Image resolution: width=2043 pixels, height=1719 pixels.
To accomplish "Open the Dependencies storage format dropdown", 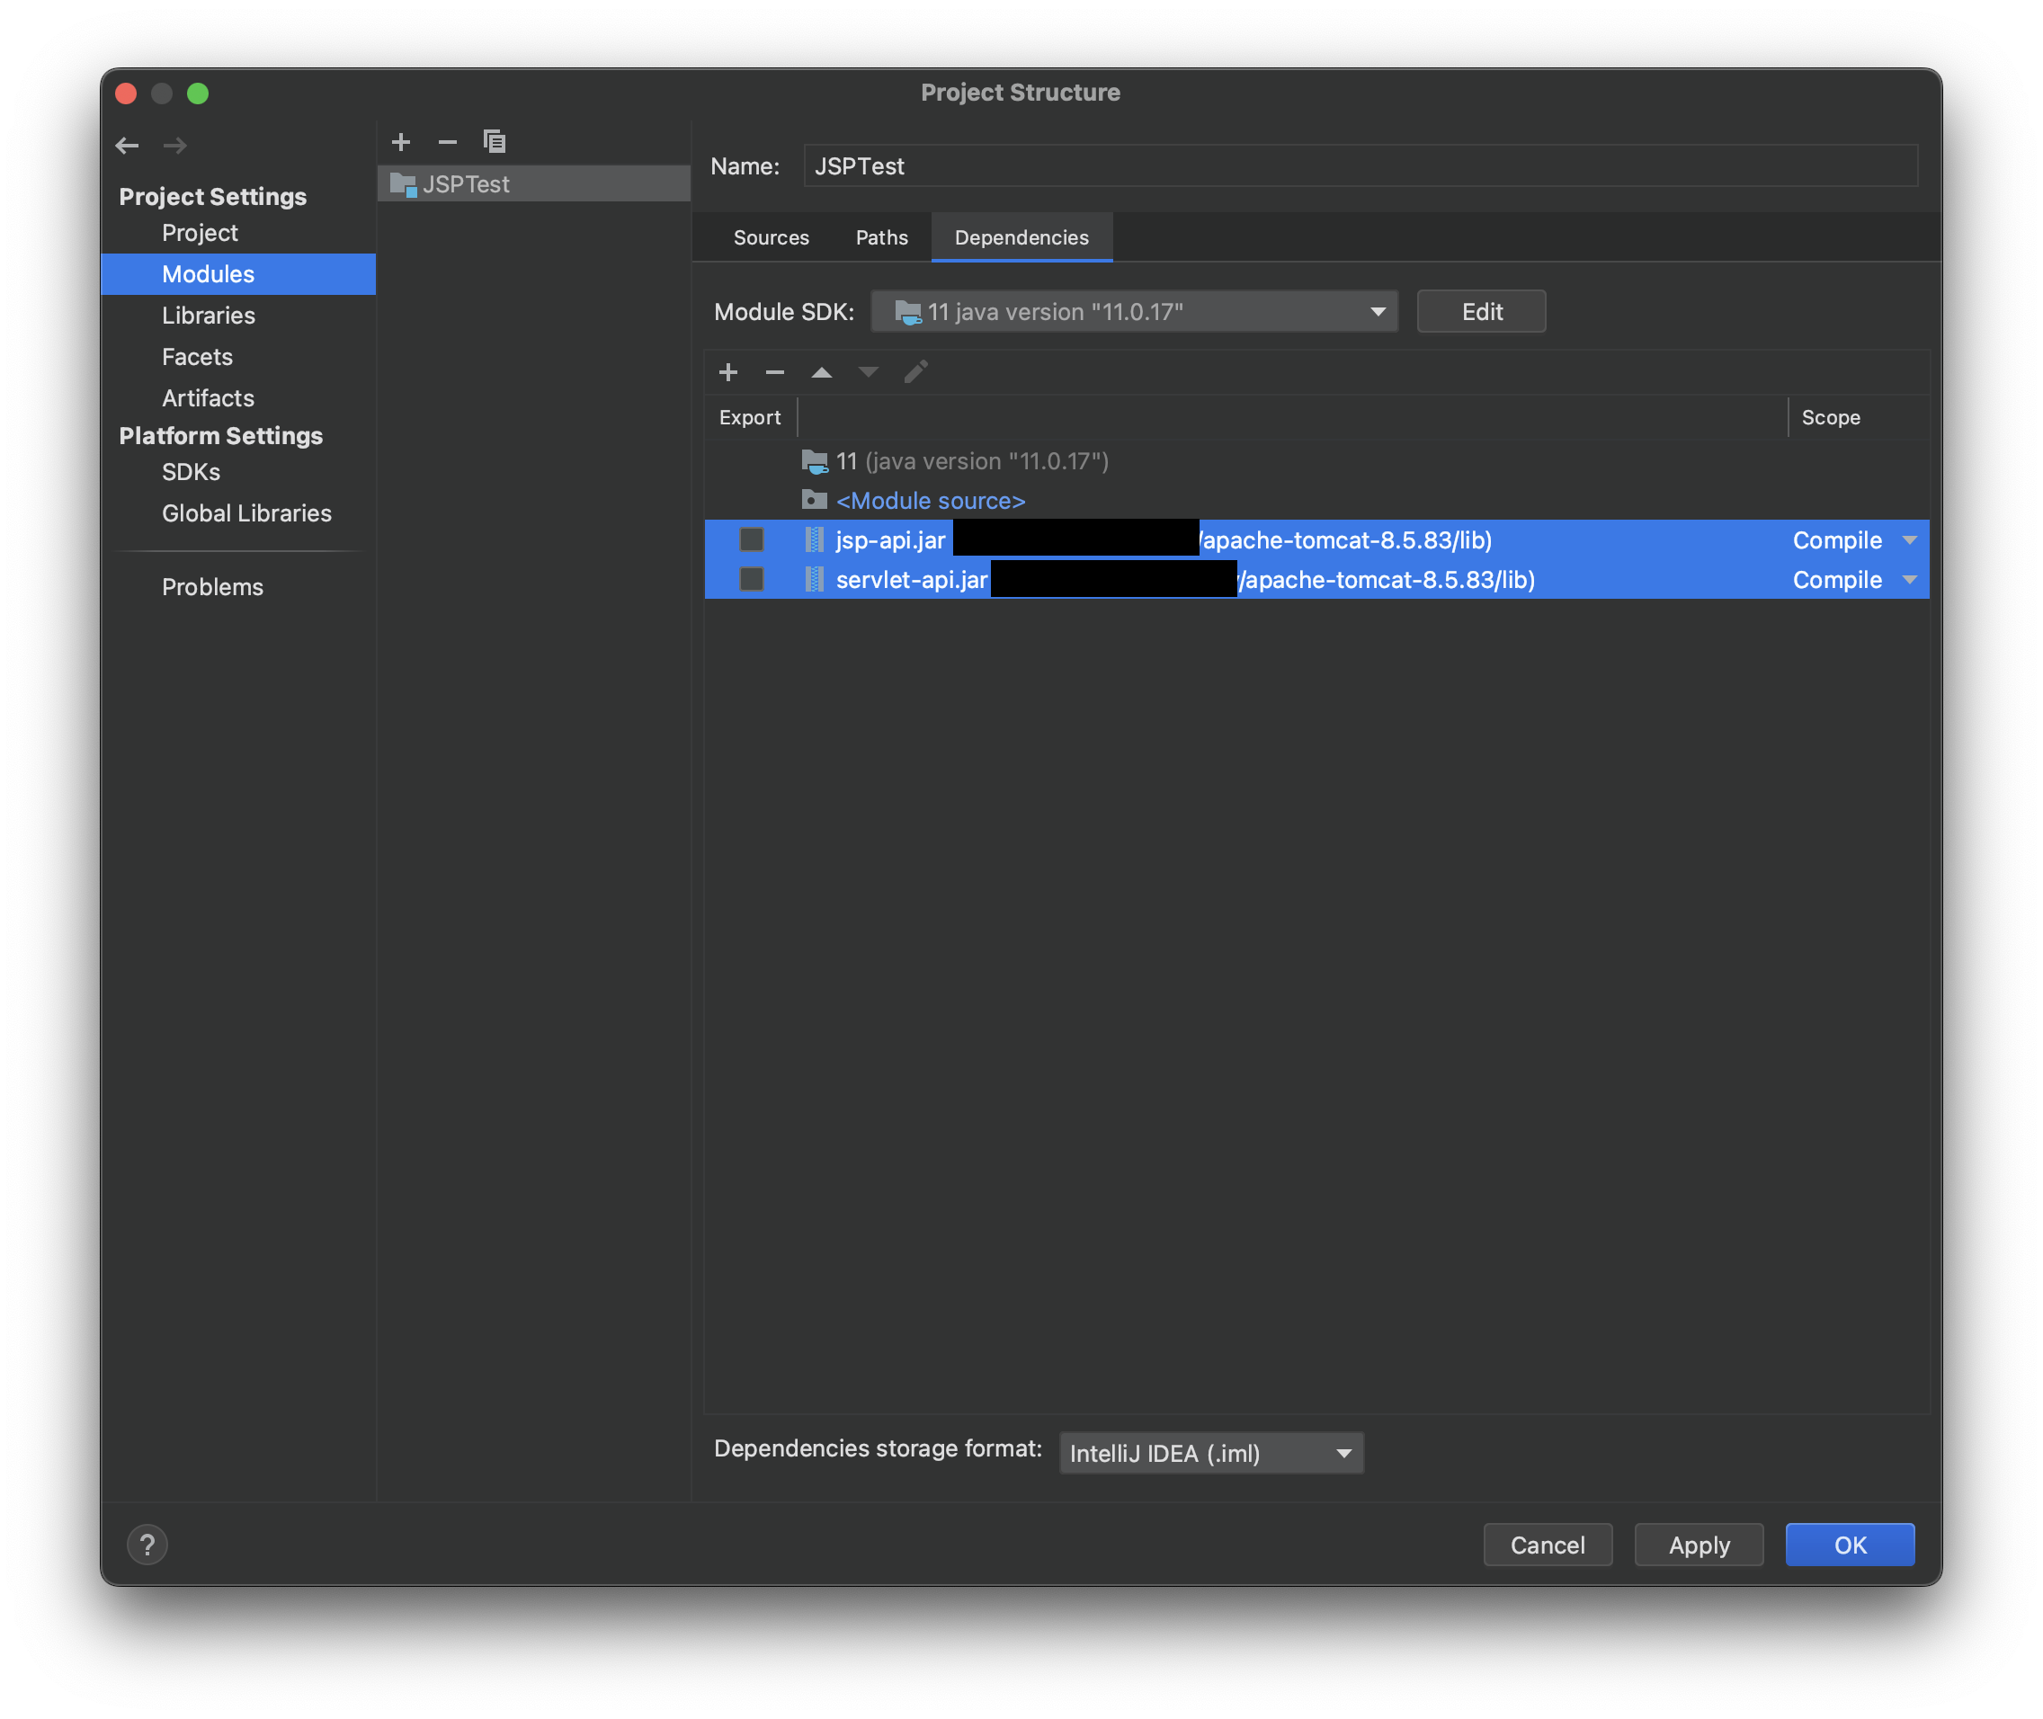I will coord(1210,1453).
